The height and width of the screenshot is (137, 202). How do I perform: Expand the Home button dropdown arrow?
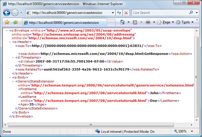pos(128,22)
